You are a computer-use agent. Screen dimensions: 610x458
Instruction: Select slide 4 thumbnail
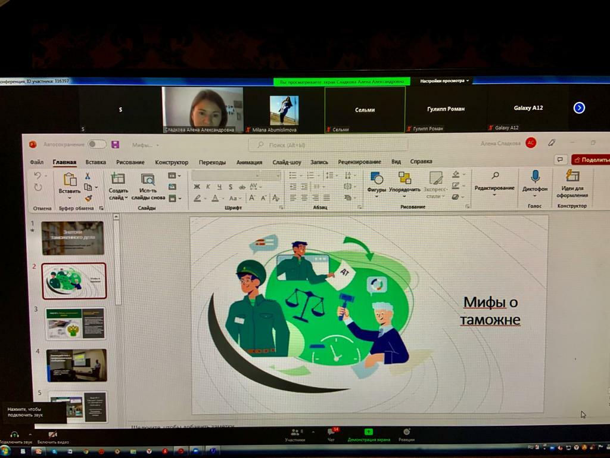coord(77,365)
